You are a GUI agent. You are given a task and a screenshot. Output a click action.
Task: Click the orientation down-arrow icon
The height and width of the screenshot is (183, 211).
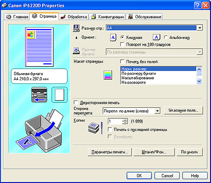pyautogui.click(x=76, y=38)
